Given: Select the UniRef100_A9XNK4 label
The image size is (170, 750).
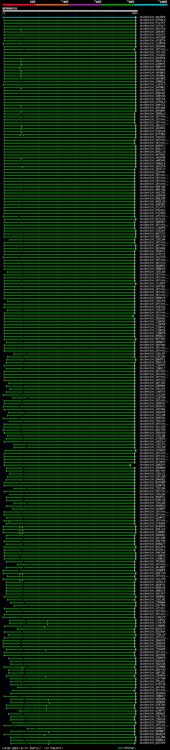Looking at the screenshot, I should tap(152, 70).
